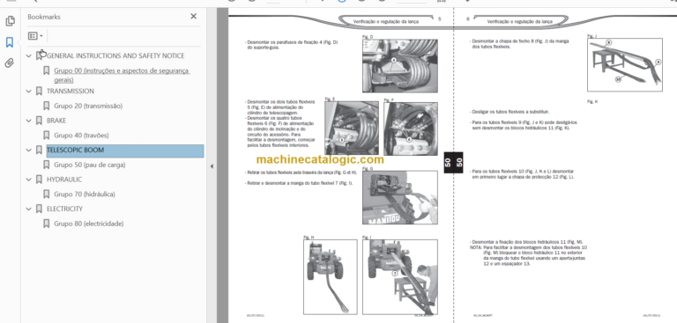
Task: Collapse the GENERAL INSTRUCTIONS AND SAFETY NOTICE bookmark
Action: coord(29,56)
